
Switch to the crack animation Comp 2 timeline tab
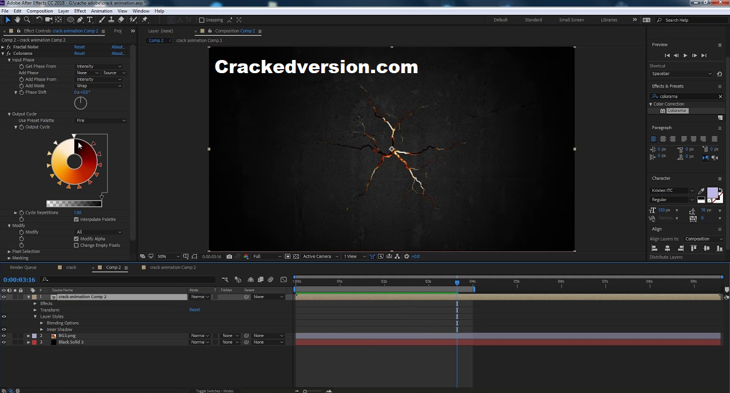(x=173, y=267)
